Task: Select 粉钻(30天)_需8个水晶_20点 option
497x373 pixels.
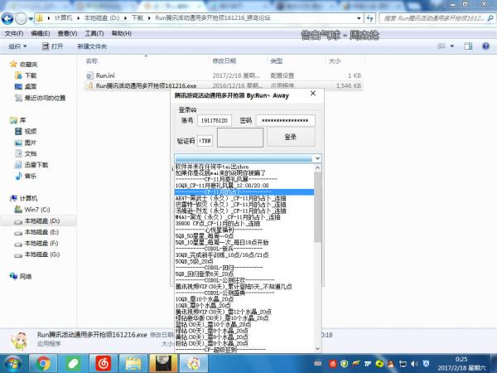Action: click(244, 343)
